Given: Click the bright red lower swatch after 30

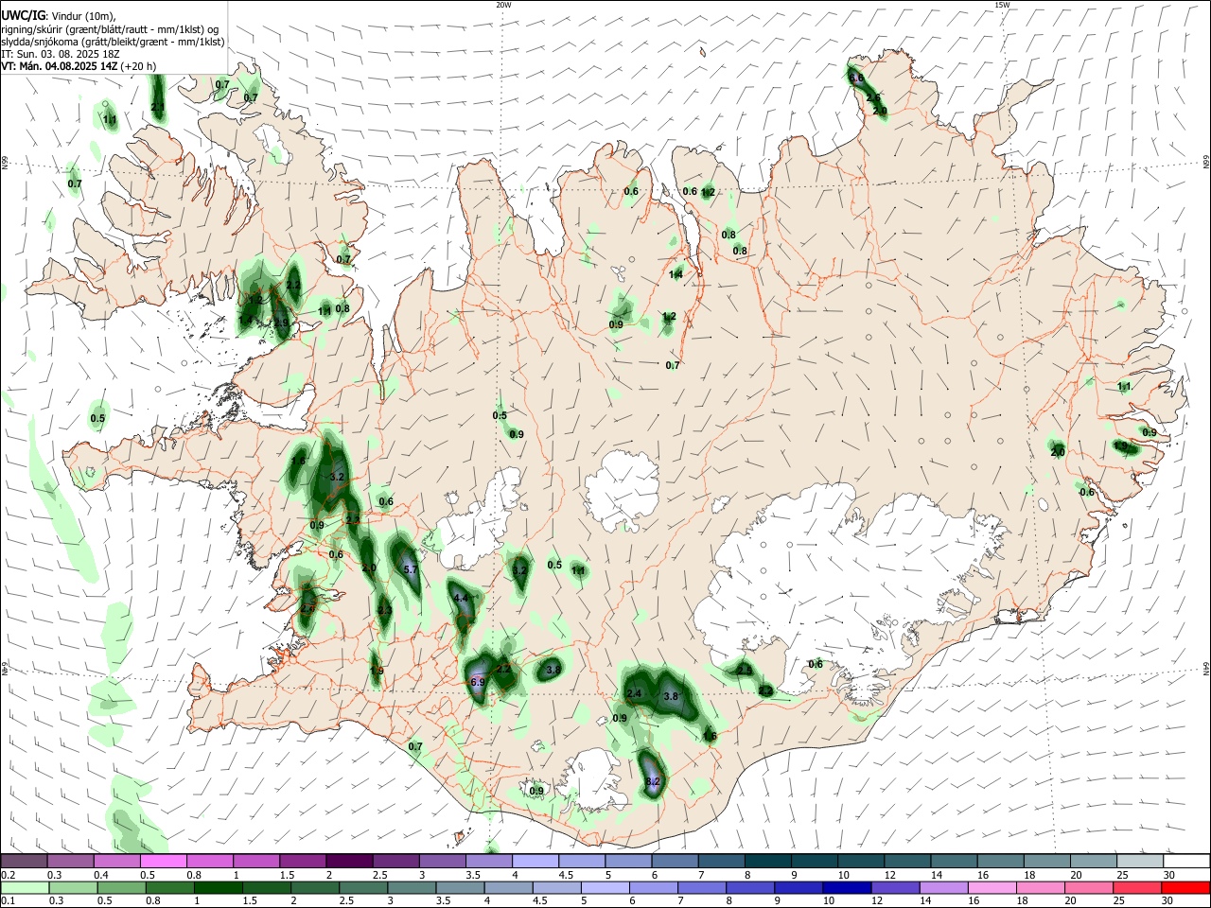Looking at the screenshot, I should tap(1185, 888).
